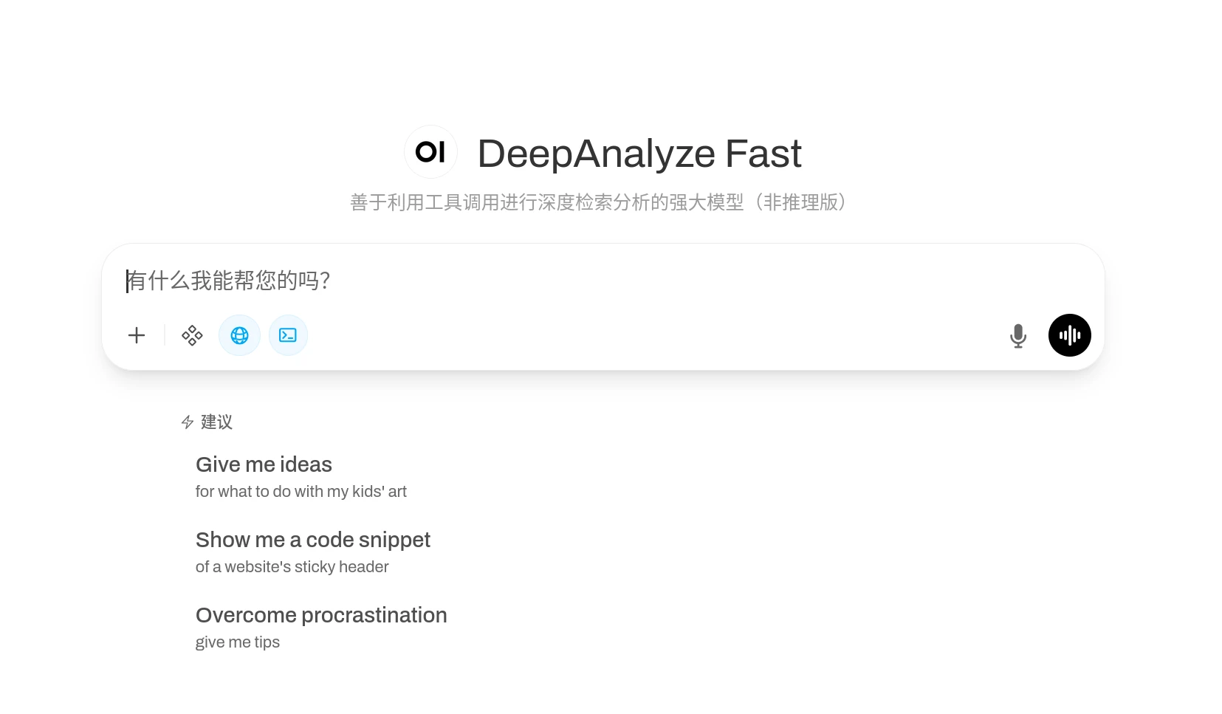
Task: Click the 建议 suggestions heading
Action: (x=216, y=422)
